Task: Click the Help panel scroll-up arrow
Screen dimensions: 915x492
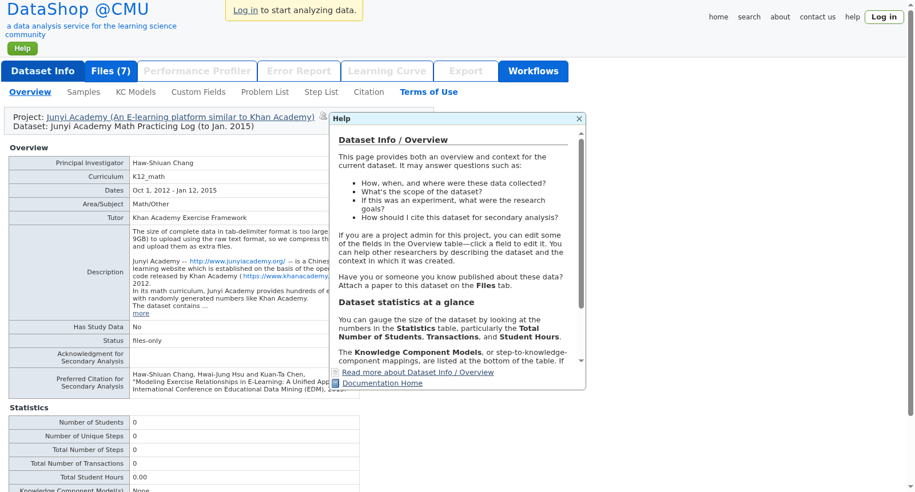Action: tap(581, 134)
